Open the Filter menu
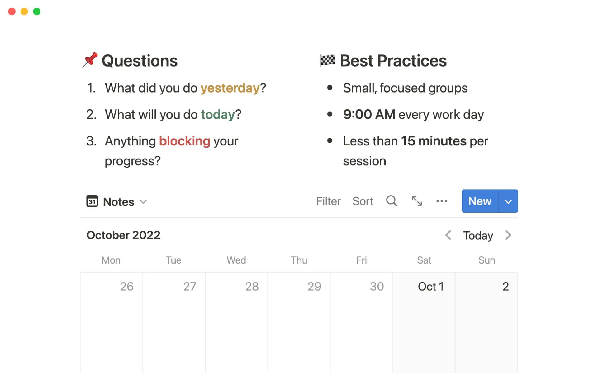 328,201
